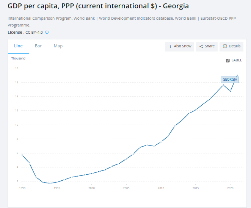The height and width of the screenshot is (208, 251).
Task: Click the 2015 label on the x-axis
Action: pyautogui.click(x=196, y=188)
